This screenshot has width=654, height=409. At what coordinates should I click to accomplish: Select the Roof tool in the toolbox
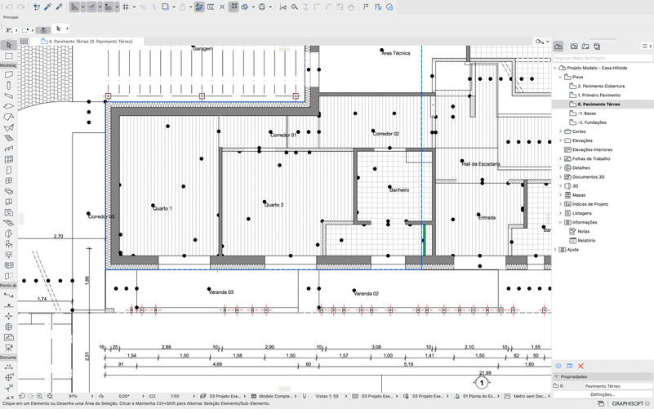tap(9, 118)
